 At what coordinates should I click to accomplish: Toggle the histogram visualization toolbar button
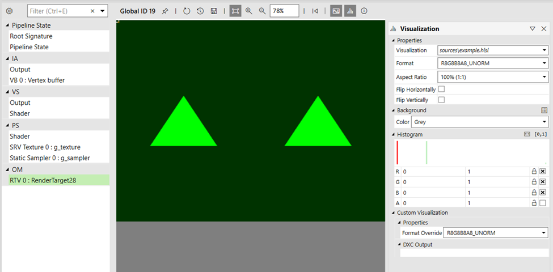tap(350, 11)
